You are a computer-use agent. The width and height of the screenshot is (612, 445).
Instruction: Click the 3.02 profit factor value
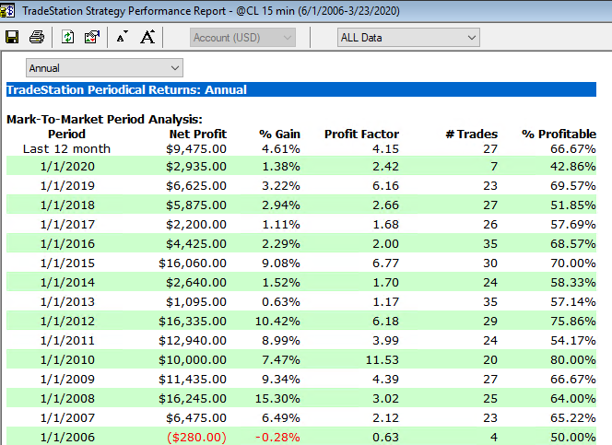pyautogui.click(x=385, y=399)
